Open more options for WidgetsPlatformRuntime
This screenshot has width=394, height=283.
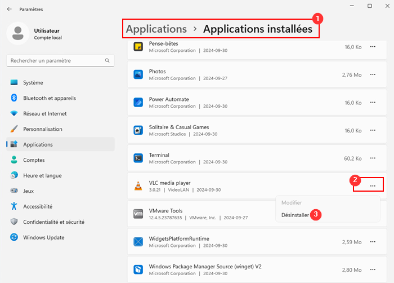pos(373,242)
